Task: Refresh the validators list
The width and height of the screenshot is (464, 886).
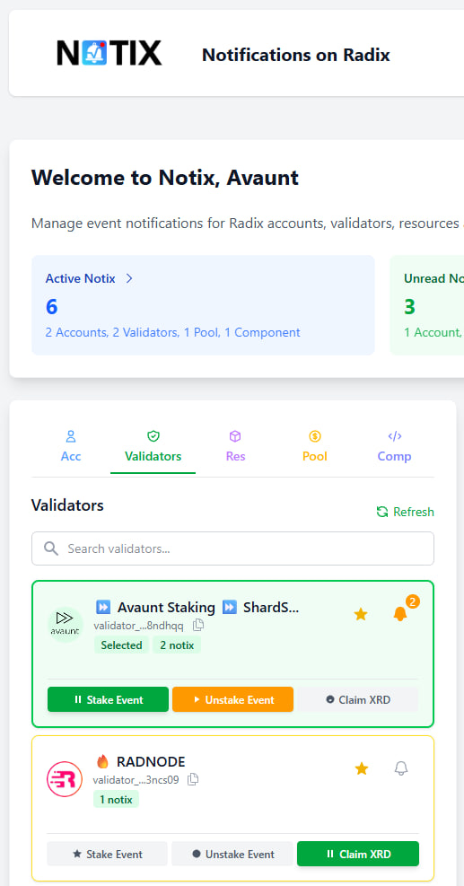Action: (x=406, y=512)
